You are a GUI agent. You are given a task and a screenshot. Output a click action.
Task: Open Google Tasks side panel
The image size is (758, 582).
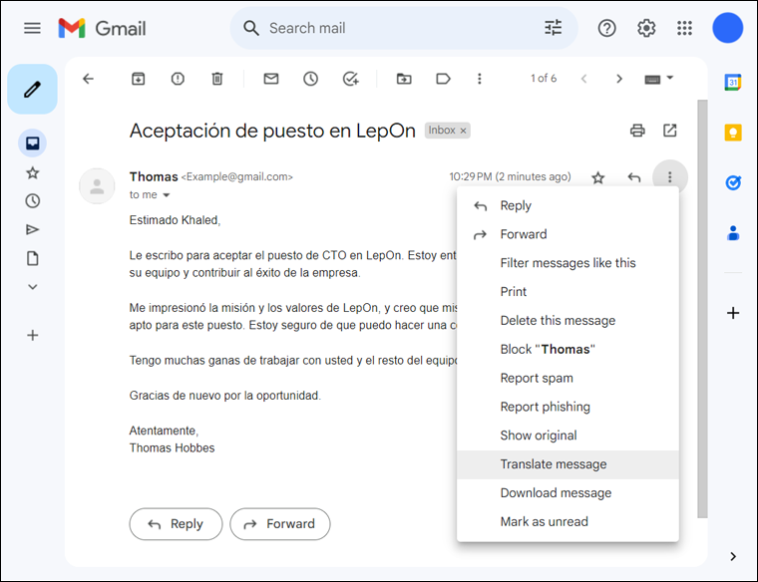[733, 182]
